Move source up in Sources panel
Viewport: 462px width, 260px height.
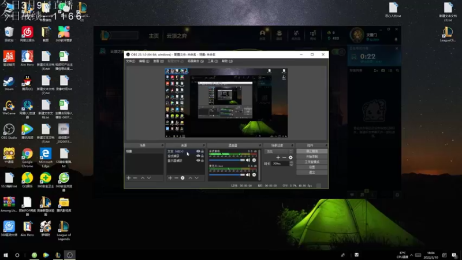pos(191,178)
